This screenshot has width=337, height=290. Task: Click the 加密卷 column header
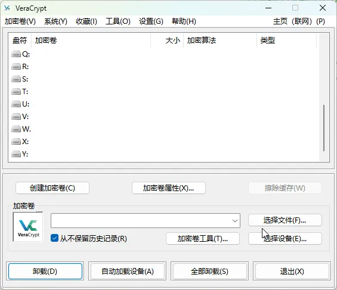(x=91, y=40)
